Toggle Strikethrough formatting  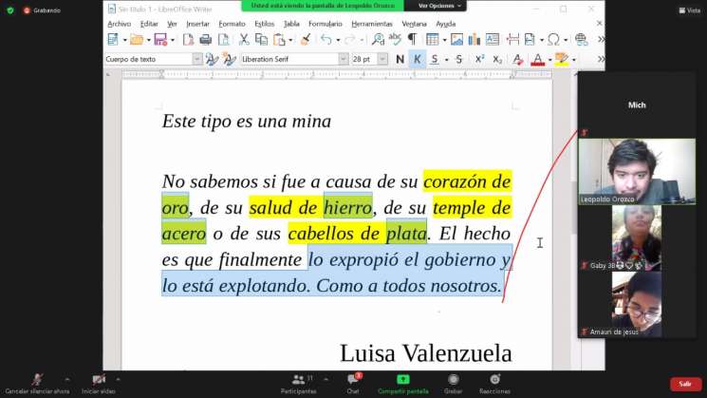tap(459, 59)
